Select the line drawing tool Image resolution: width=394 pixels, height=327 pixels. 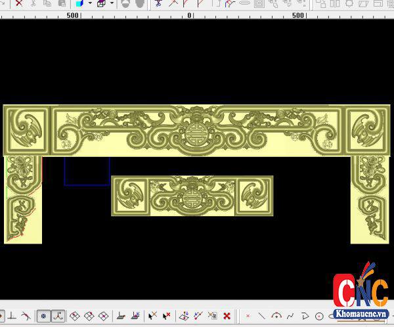[x=262, y=316]
